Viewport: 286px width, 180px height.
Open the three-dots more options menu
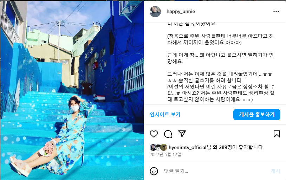point(276,12)
